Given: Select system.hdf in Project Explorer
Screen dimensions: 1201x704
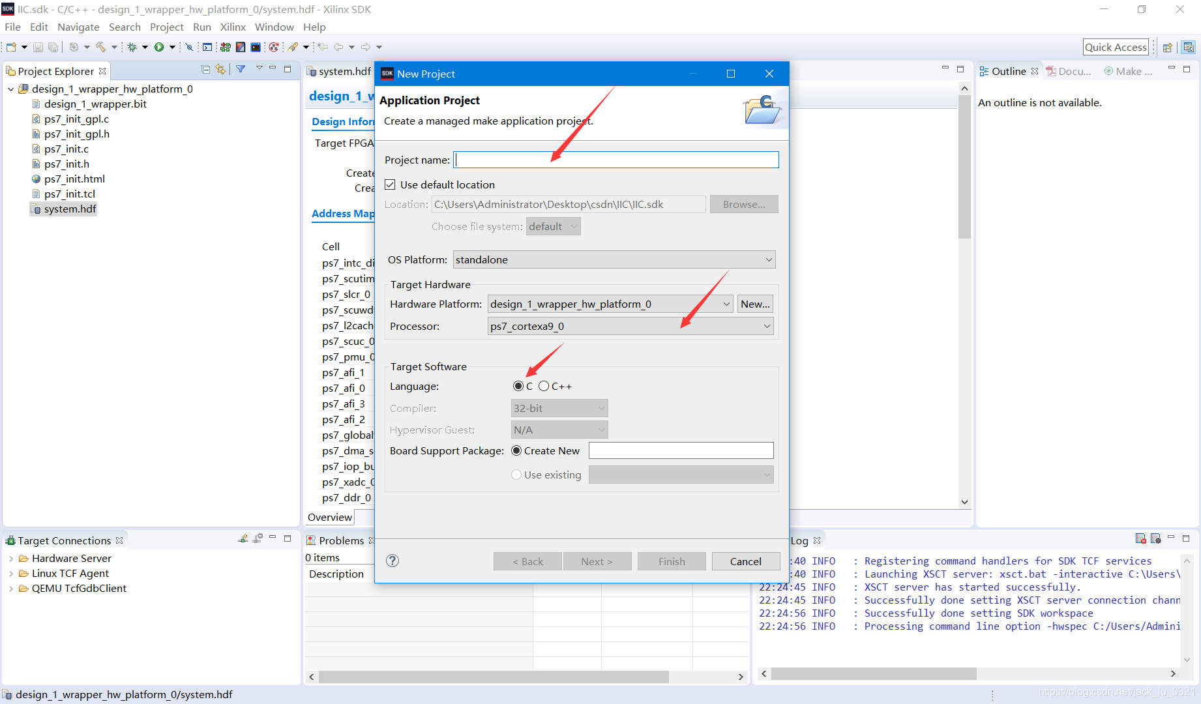Looking at the screenshot, I should pos(64,209).
